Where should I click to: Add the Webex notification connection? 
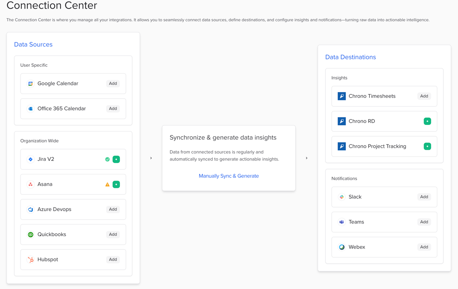coord(424,247)
